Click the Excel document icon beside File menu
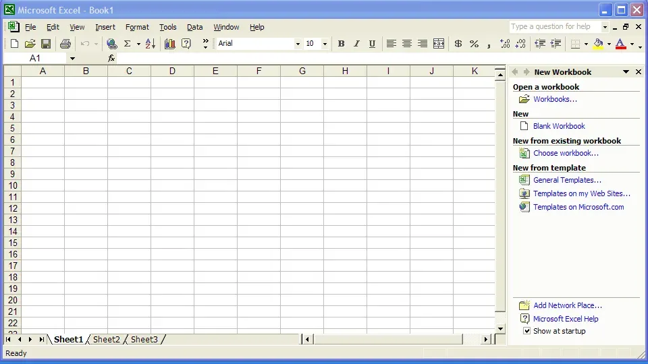Viewport: 648px width, 364px height. pyautogui.click(x=13, y=27)
